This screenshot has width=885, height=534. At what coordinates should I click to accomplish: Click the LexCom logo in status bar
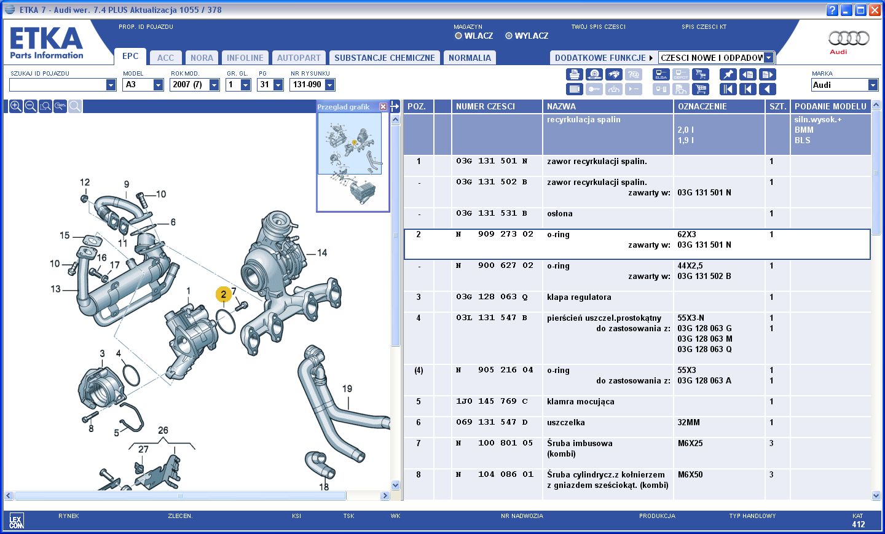click(x=17, y=522)
